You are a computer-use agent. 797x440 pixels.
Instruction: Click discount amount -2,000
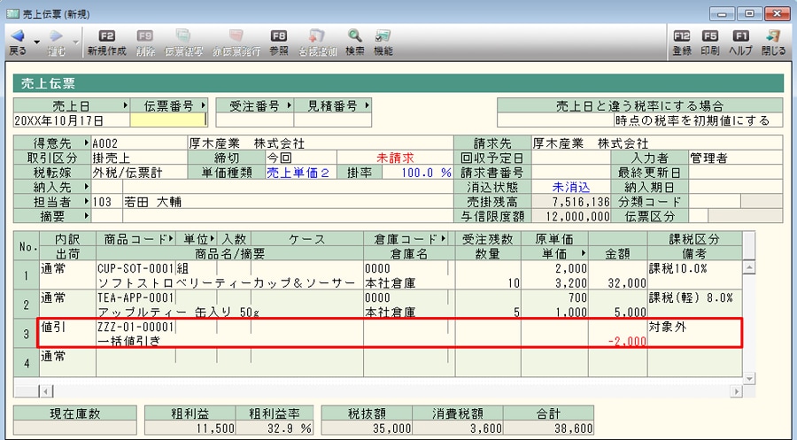click(627, 342)
